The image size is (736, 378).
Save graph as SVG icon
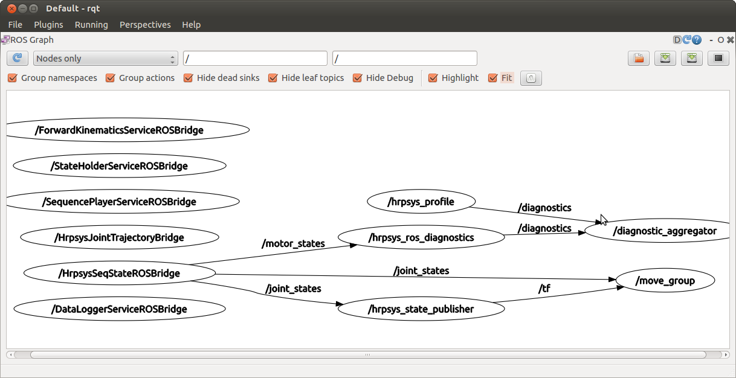(692, 59)
